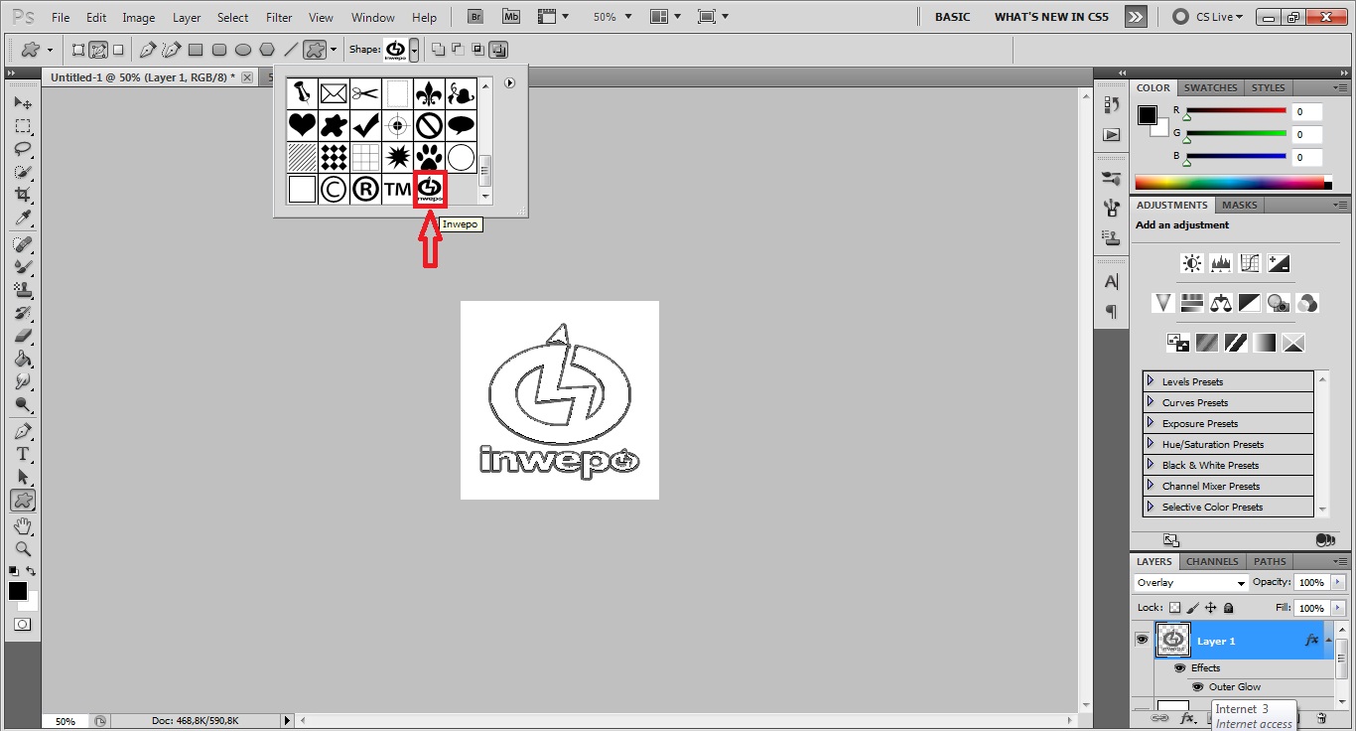
Task: Select the Pen tool in toolbox
Action: [x=23, y=431]
